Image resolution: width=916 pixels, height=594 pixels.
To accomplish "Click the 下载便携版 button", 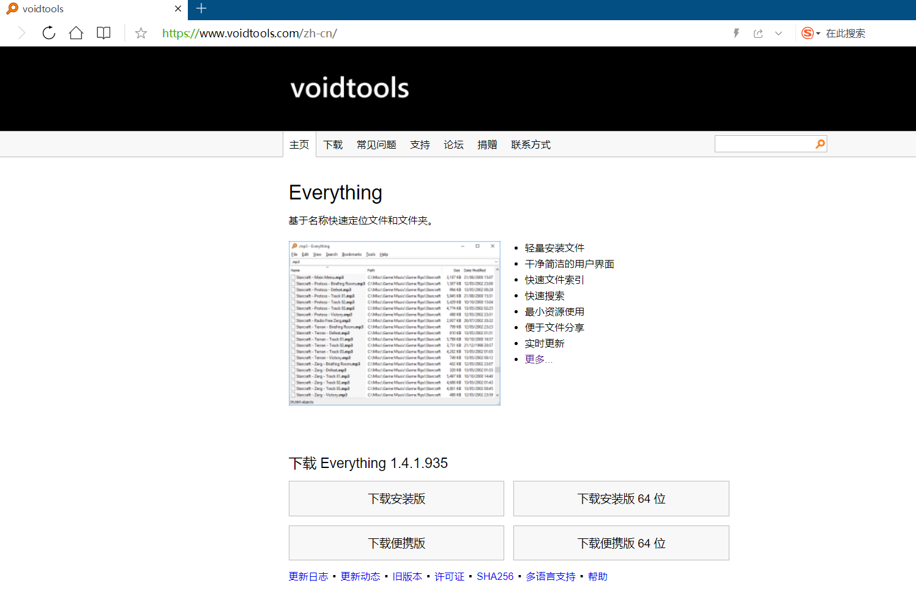I will click(397, 543).
